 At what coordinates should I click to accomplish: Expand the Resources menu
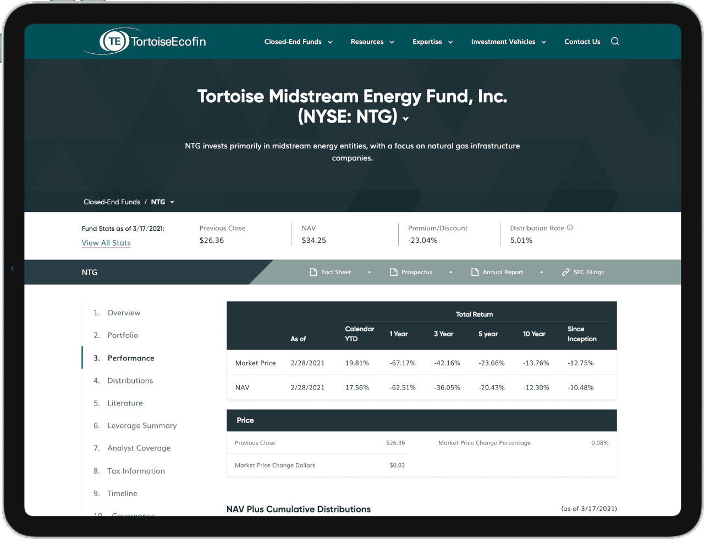(x=372, y=42)
